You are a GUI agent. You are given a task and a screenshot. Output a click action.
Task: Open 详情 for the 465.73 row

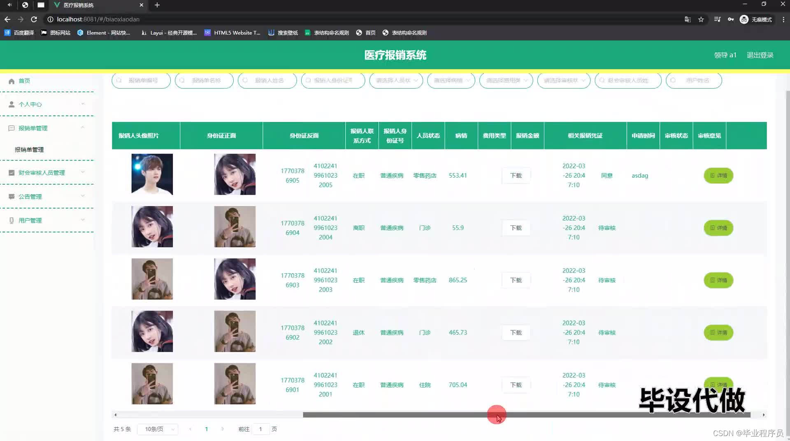(718, 332)
